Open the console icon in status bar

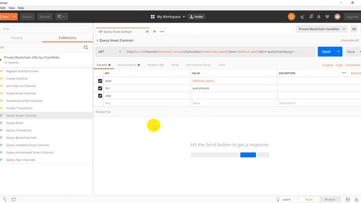point(14,199)
